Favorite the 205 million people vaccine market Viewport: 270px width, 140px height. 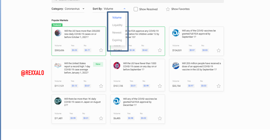coord(218,86)
